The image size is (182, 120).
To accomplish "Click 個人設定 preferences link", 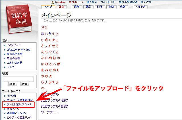I will (x=91, y=2).
